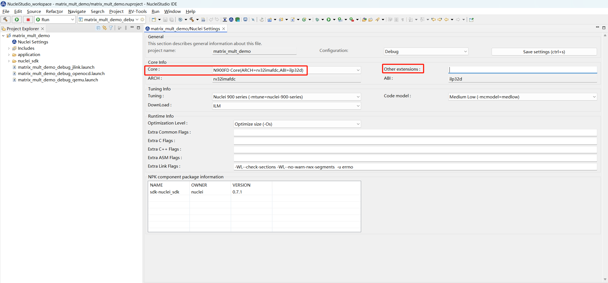Click the green Run toolbar icon
The height and width of the screenshot is (283, 608).
tap(329, 20)
